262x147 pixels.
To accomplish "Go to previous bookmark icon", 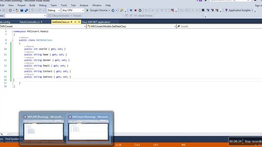I will [208, 10].
